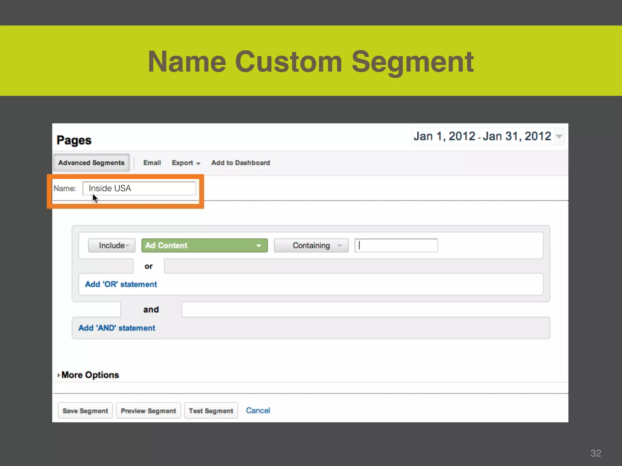Click the Save Segment button
This screenshot has height=466, width=622.
point(85,411)
